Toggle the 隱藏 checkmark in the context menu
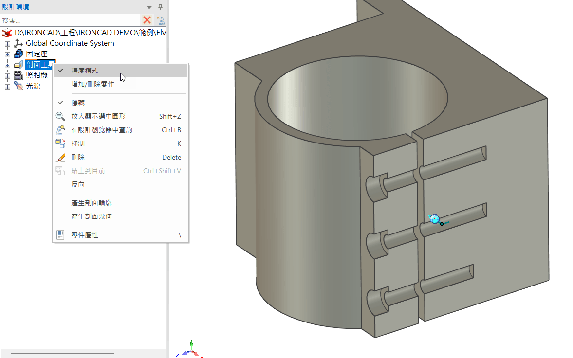Viewport: 573px width, 358px height. click(x=60, y=102)
